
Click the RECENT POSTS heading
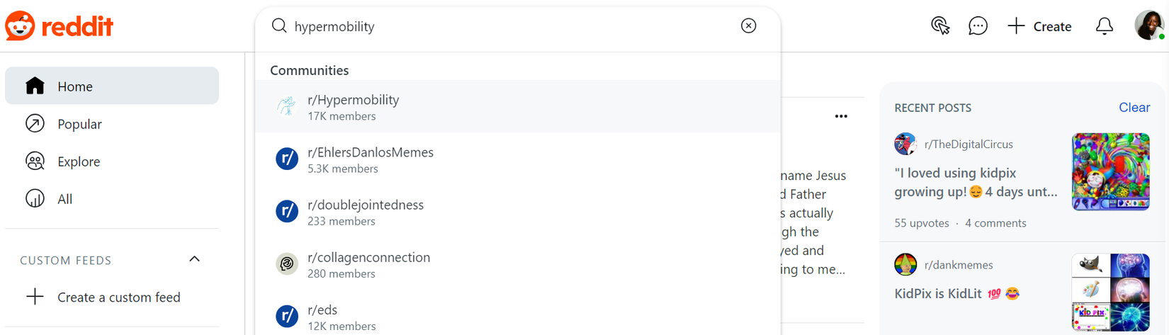(932, 108)
